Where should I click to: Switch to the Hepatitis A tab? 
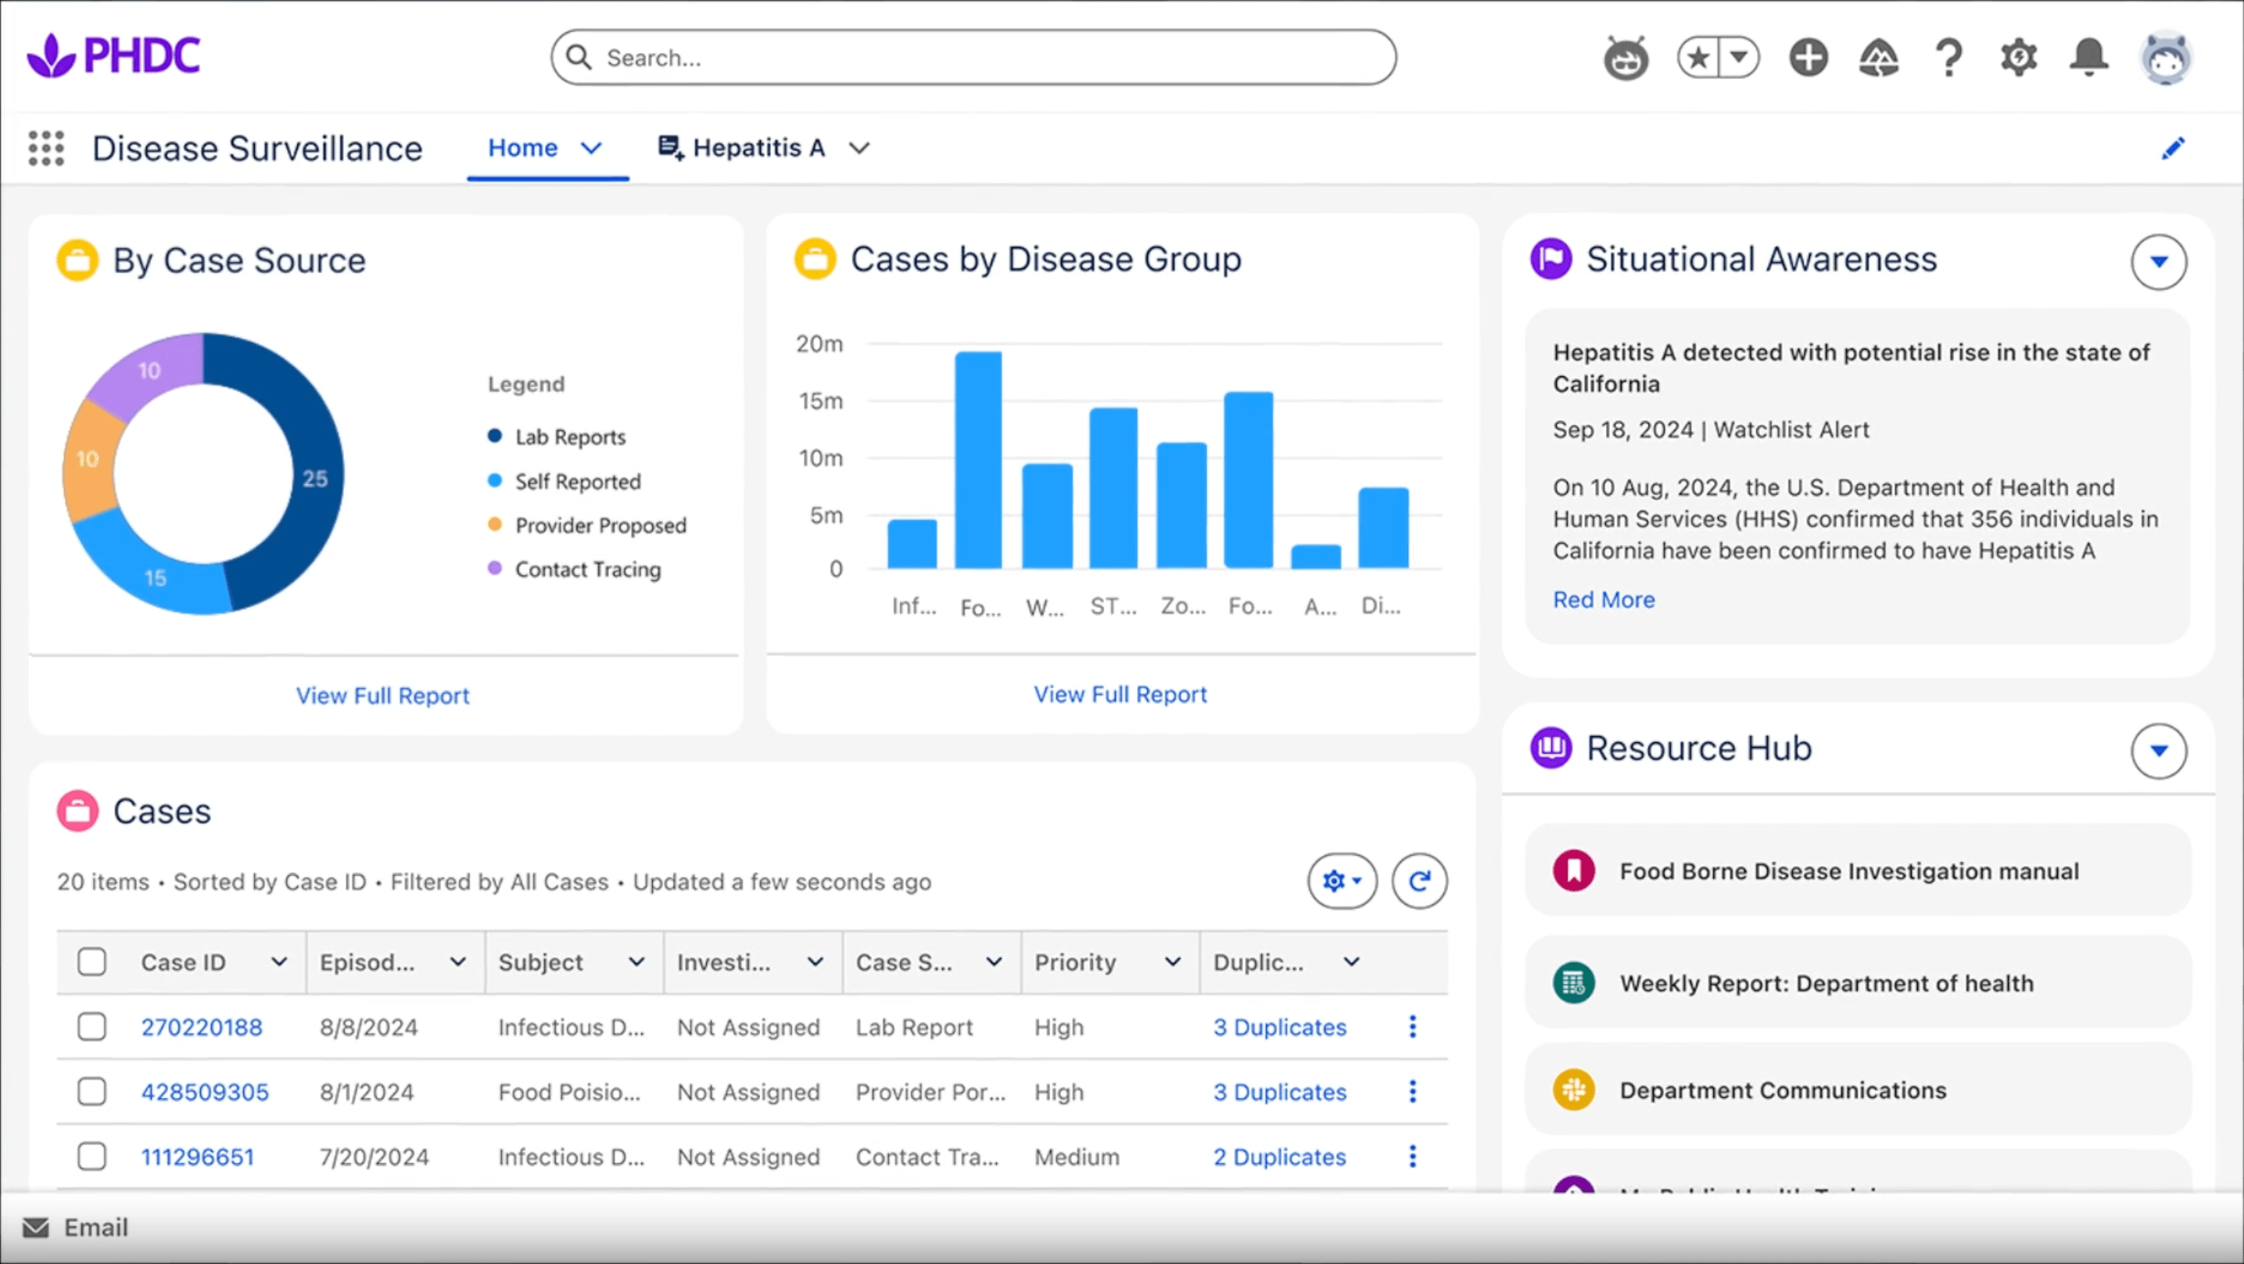point(758,148)
